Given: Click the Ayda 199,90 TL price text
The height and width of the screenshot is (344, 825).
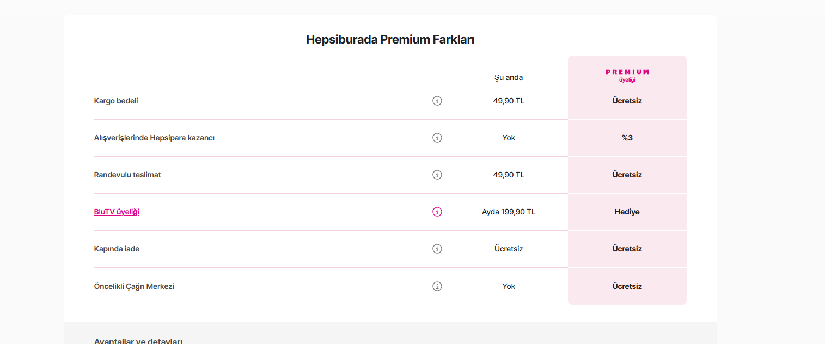Looking at the screenshot, I should tap(508, 212).
